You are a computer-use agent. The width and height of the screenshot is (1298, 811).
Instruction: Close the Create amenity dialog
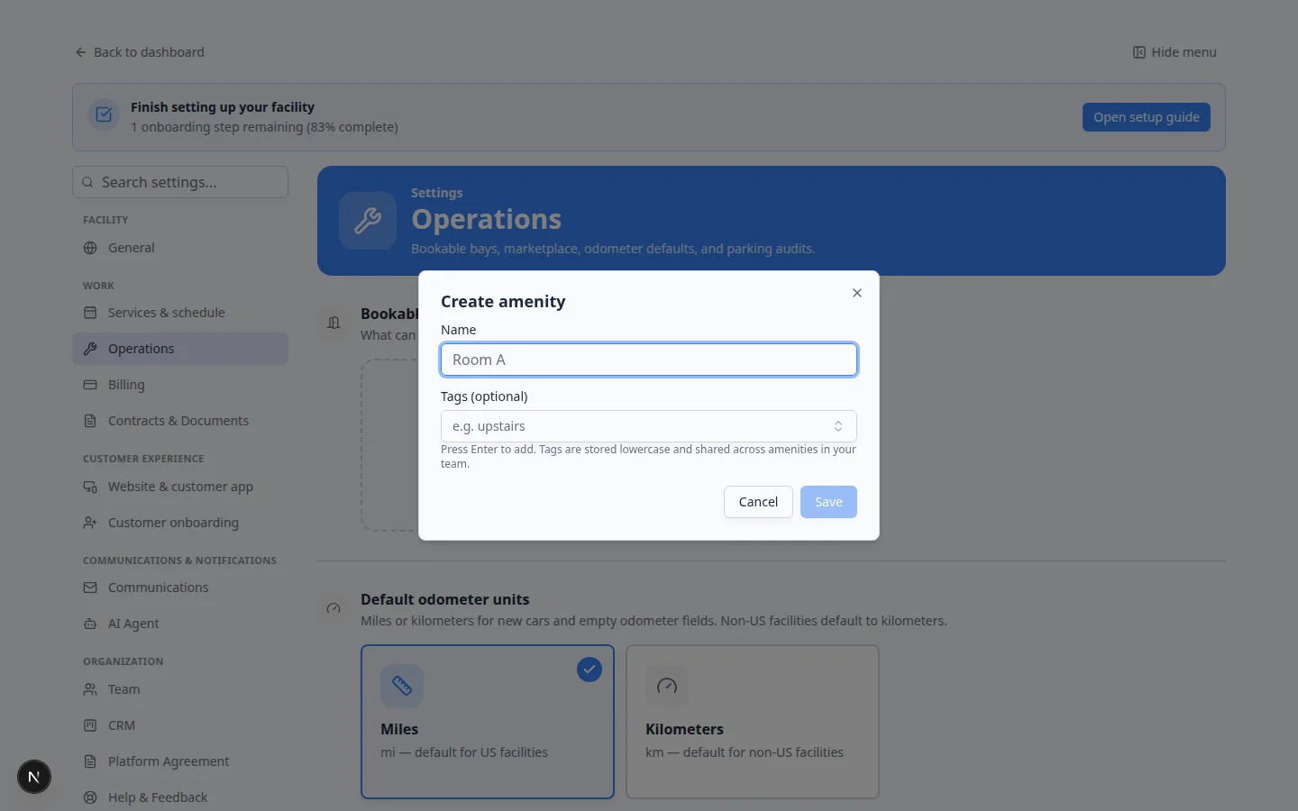857,293
